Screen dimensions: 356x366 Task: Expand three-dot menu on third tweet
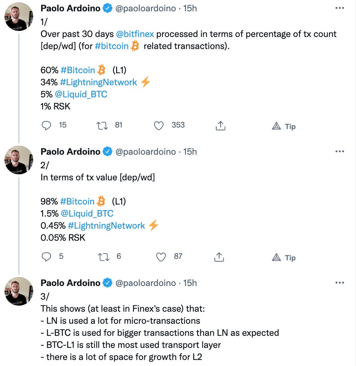(x=339, y=283)
